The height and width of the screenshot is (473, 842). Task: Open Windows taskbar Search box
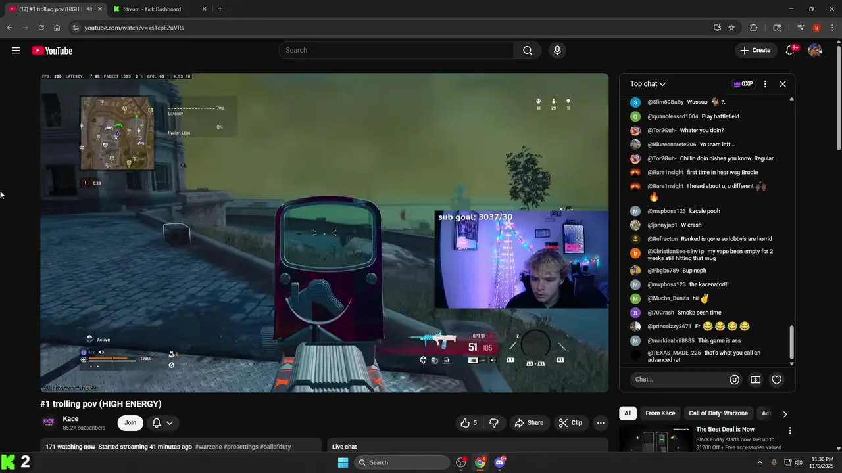[x=402, y=462]
